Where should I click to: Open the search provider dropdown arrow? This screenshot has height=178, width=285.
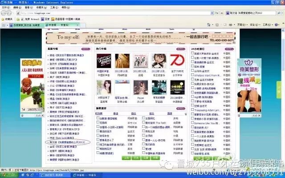[283, 13]
